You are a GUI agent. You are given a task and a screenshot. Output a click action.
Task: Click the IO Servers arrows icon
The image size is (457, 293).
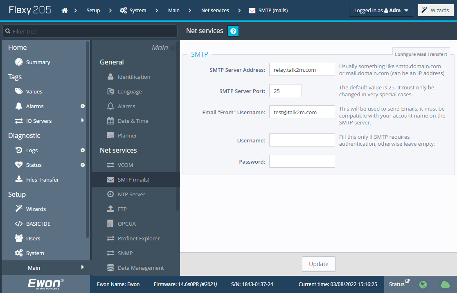coord(19,121)
